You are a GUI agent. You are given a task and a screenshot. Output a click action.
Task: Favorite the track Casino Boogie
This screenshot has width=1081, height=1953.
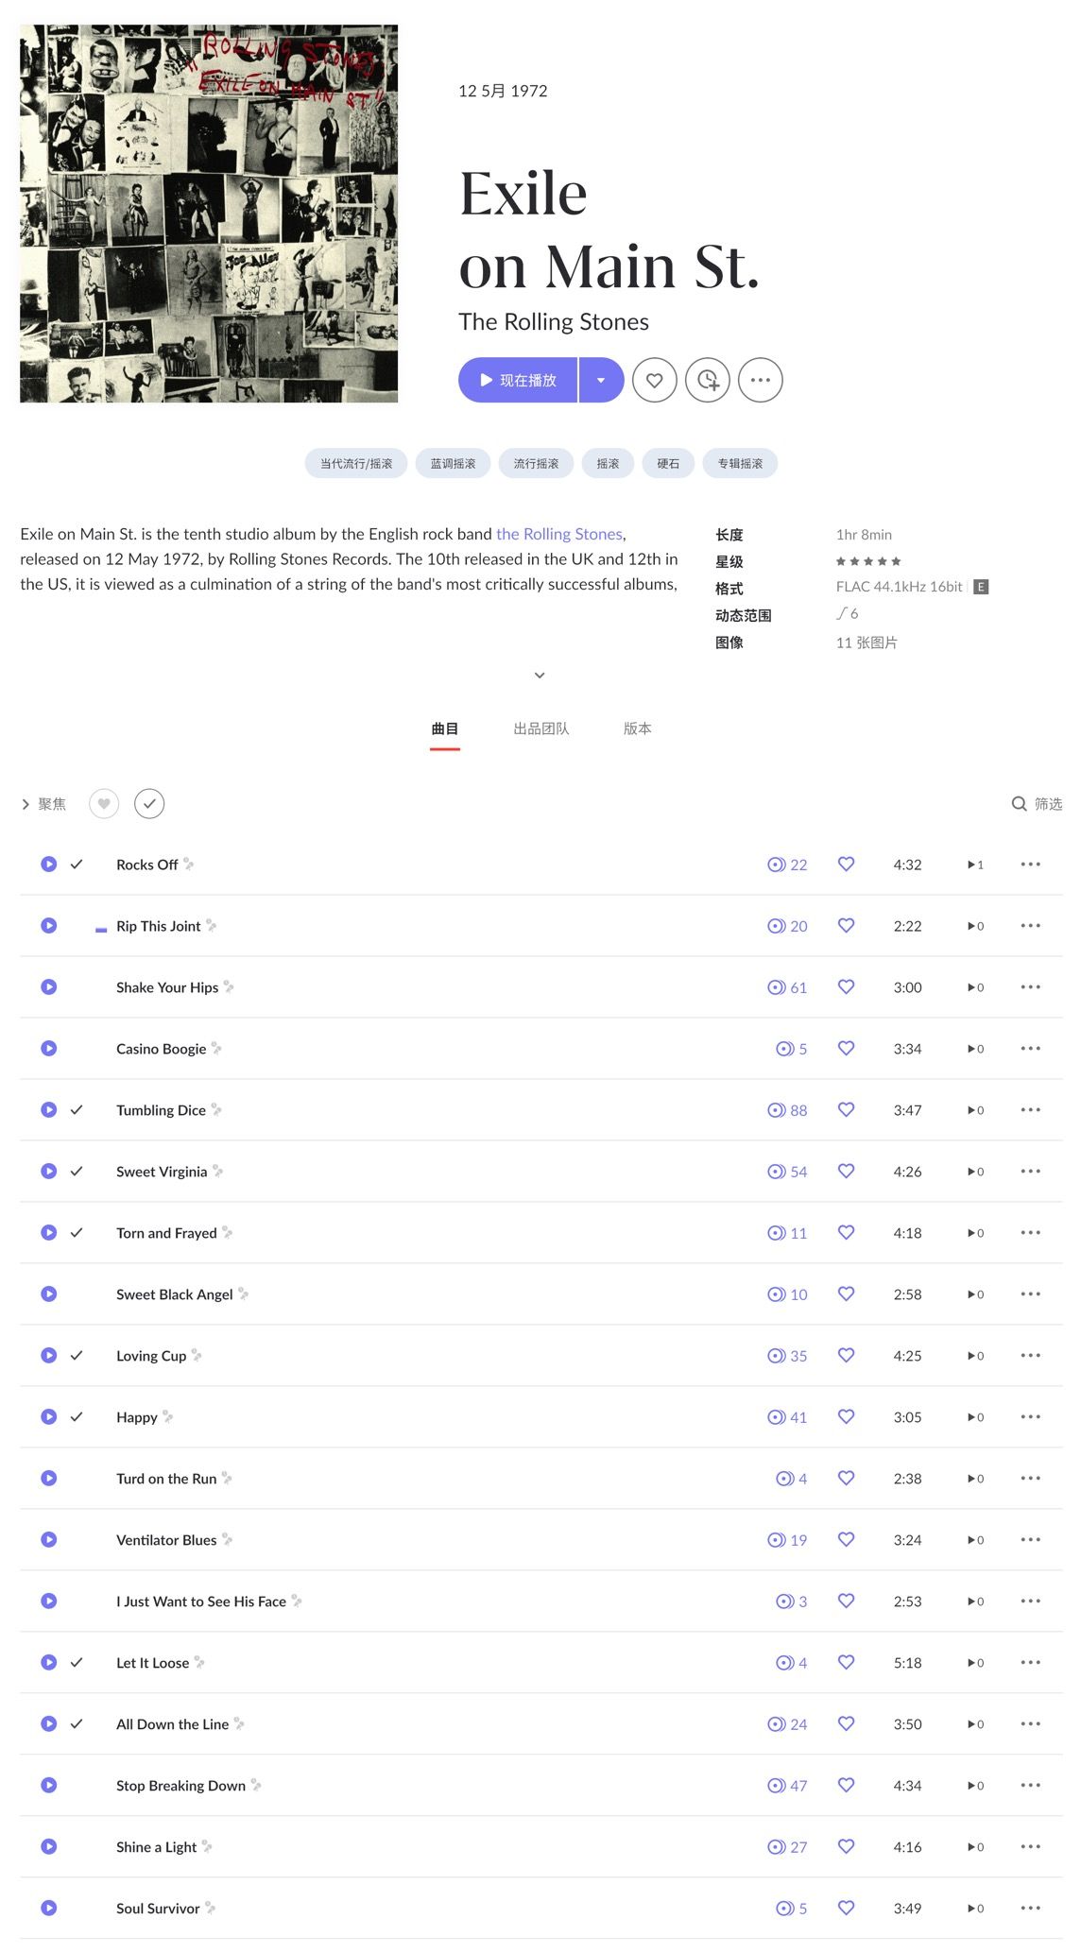(x=847, y=1048)
